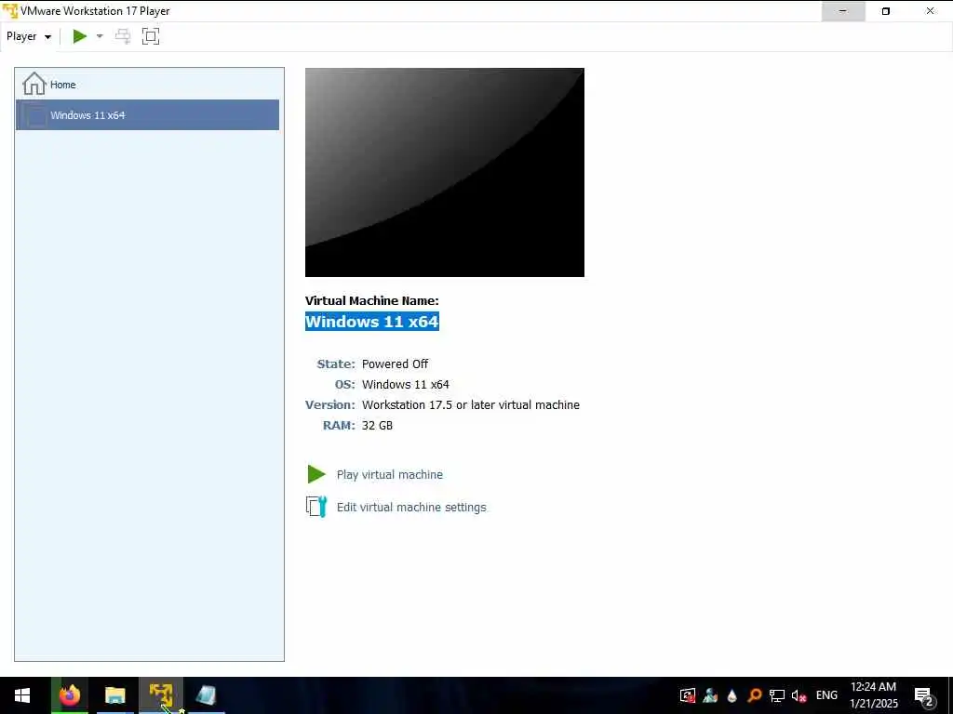The width and height of the screenshot is (953, 714).
Task: Click the muted volume tray icon
Action: click(799, 695)
